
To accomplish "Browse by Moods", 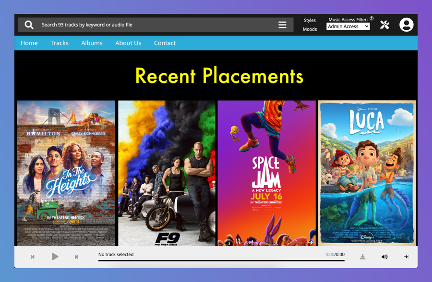I will (310, 29).
